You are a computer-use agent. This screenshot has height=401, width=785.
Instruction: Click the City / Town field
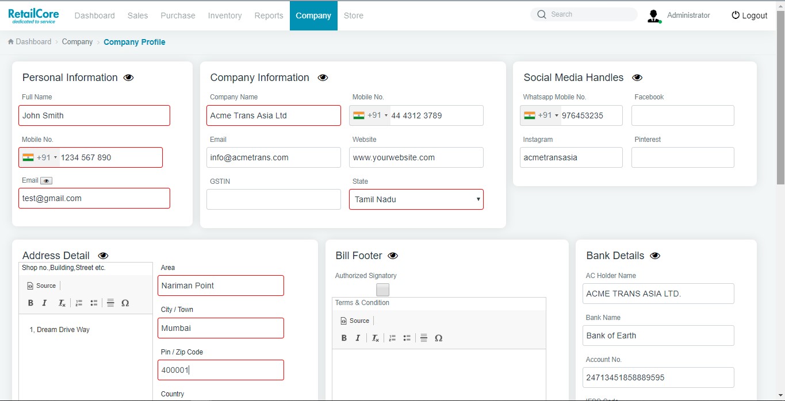point(221,328)
